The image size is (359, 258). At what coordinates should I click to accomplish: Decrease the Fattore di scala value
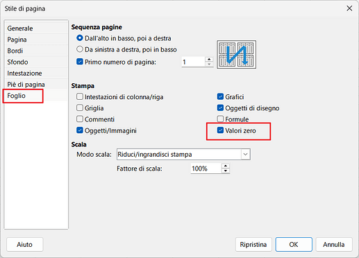click(x=226, y=171)
